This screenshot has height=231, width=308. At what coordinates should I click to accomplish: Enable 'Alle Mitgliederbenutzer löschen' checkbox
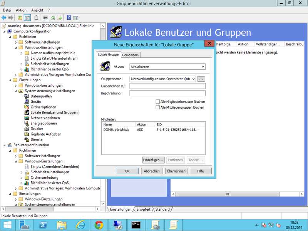[157, 102]
